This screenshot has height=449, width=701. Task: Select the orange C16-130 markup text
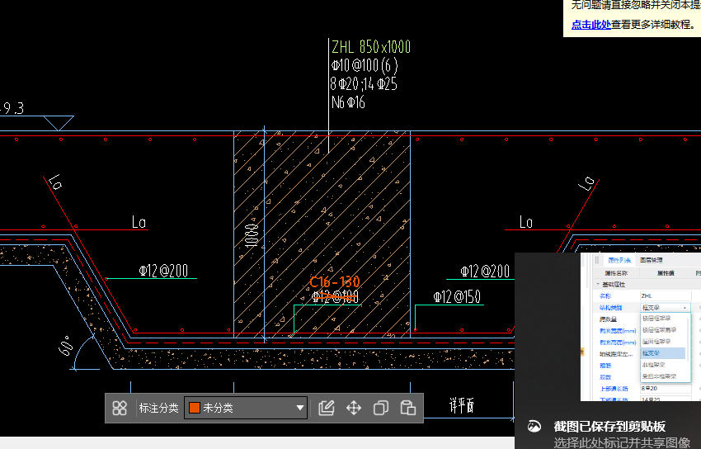334,281
